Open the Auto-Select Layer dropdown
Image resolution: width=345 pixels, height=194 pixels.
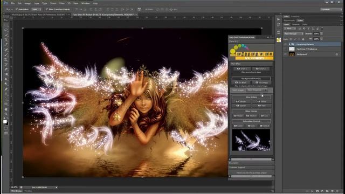(x=36, y=9)
